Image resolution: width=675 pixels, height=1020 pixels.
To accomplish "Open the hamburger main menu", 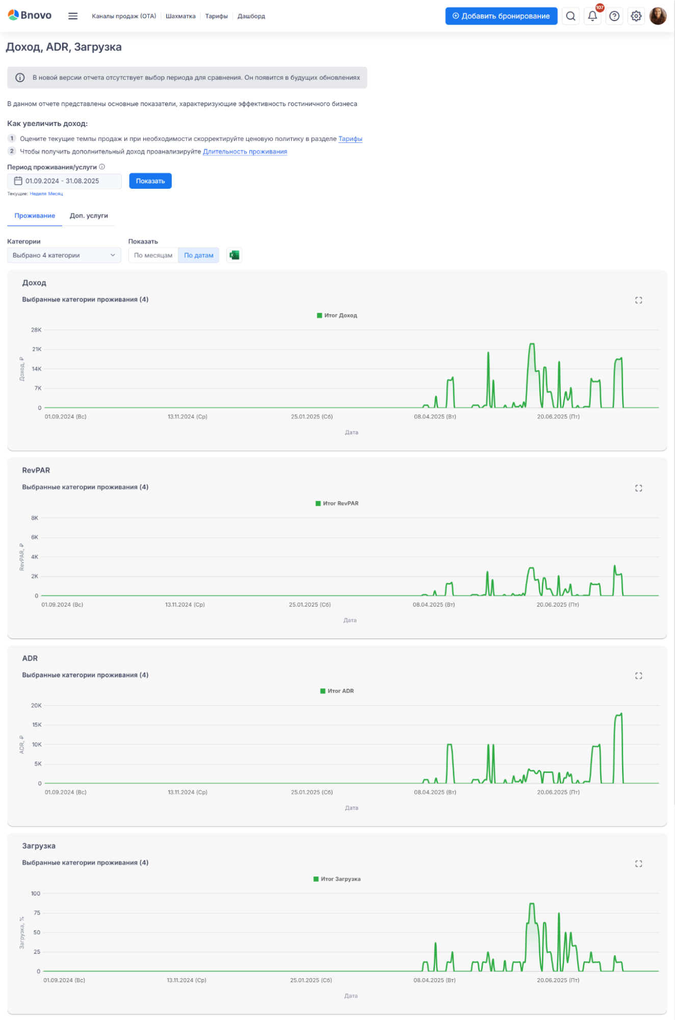I will (73, 16).
